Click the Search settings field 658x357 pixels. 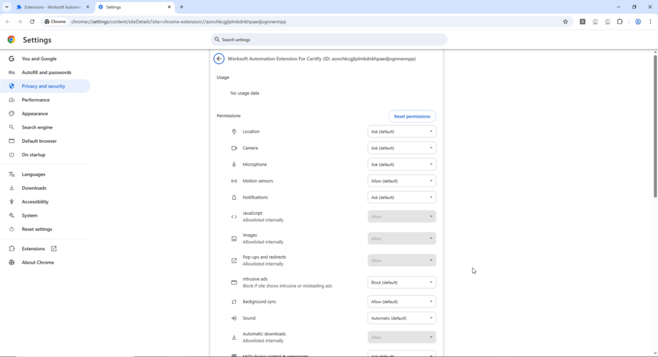click(328, 39)
